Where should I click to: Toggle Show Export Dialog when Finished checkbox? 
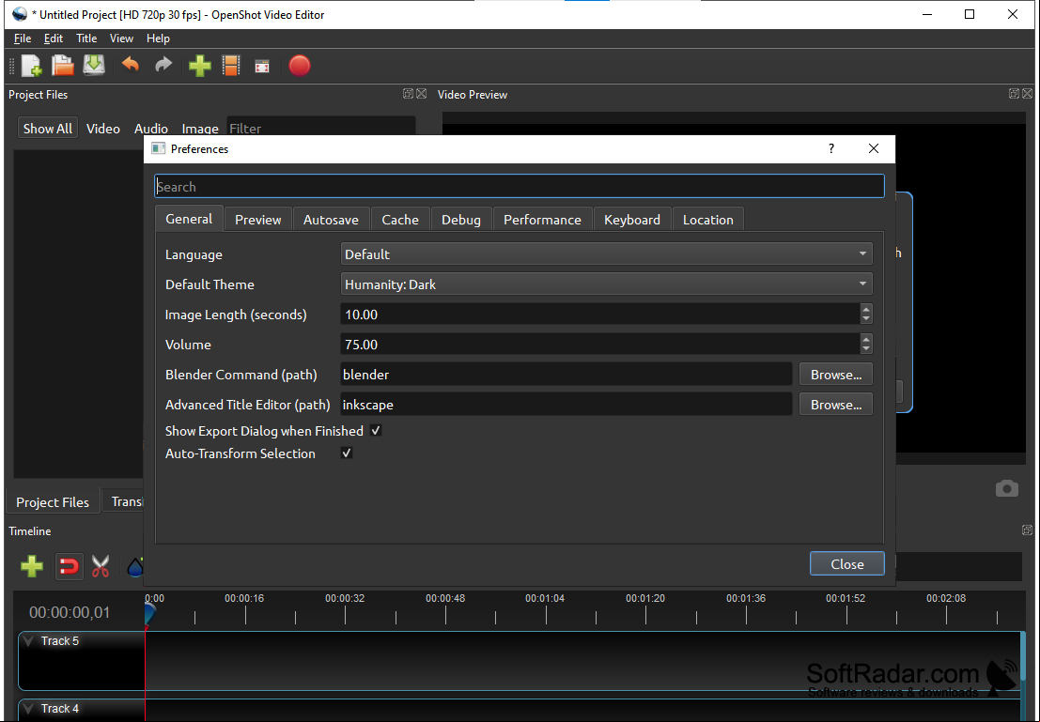click(x=376, y=431)
